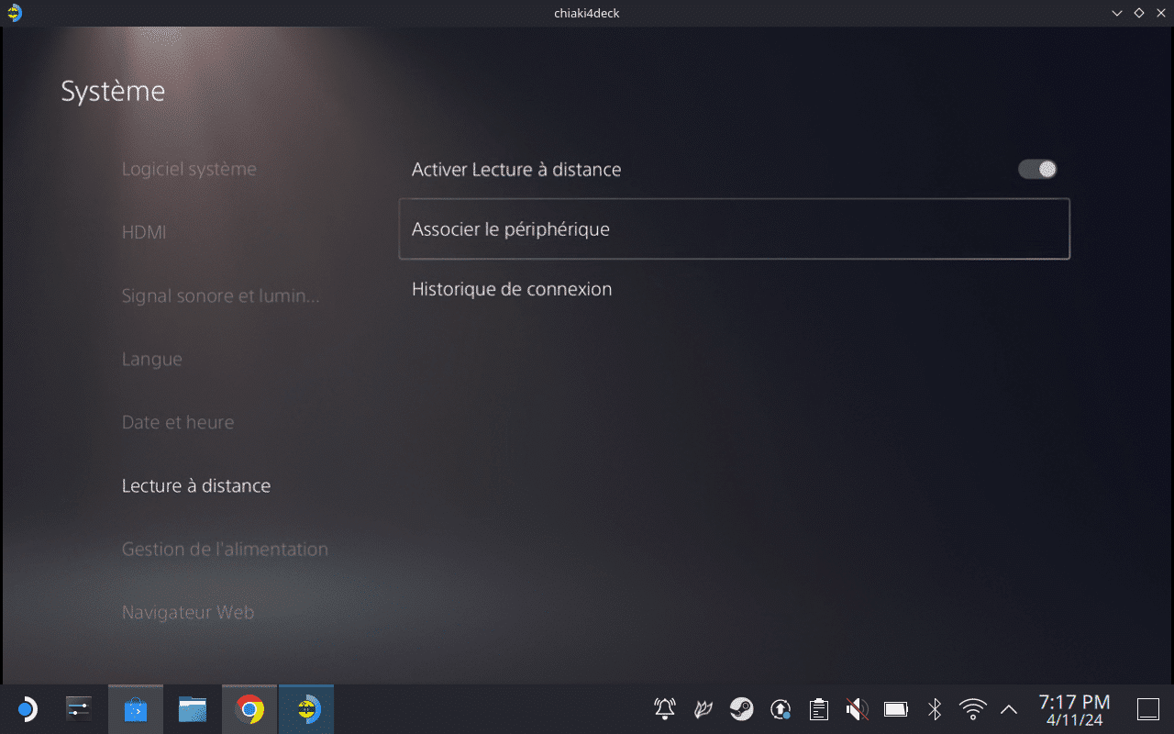Open Date et heure settings
Viewport: 1174px width, 734px height.
pyautogui.click(x=178, y=423)
